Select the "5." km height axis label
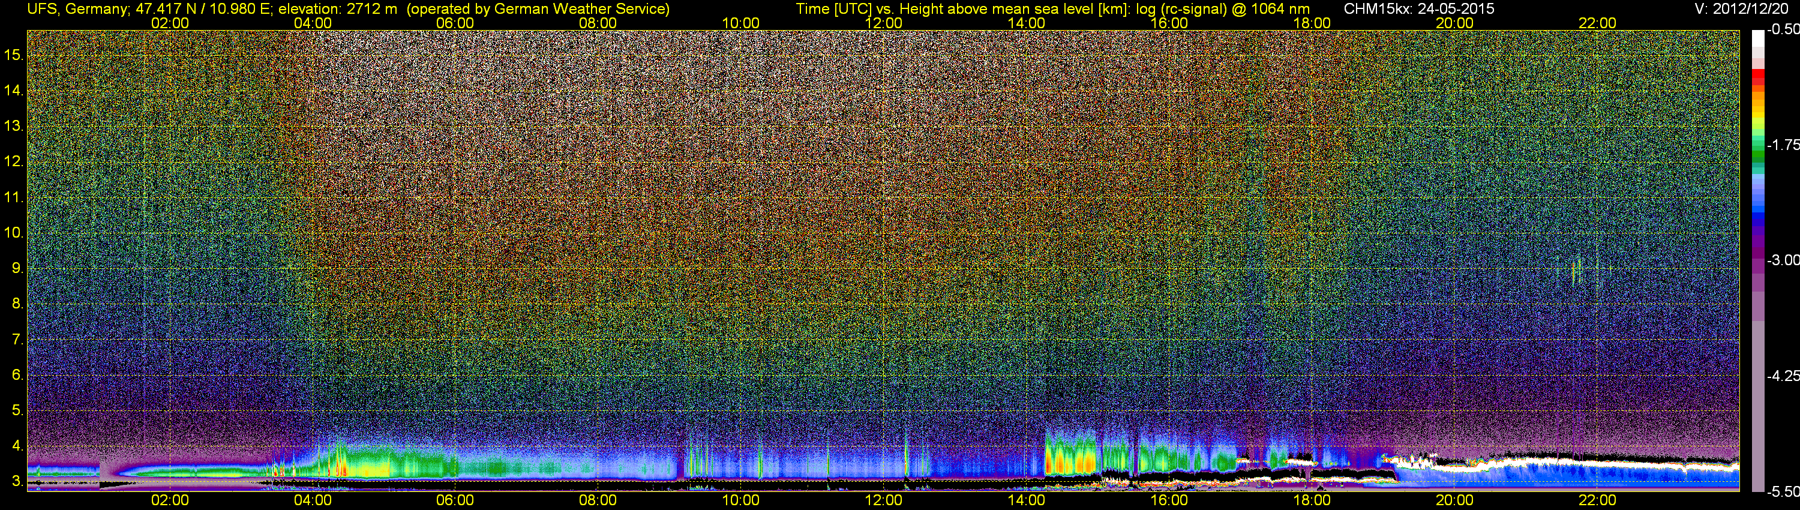The width and height of the screenshot is (1800, 510). click(17, 410)
